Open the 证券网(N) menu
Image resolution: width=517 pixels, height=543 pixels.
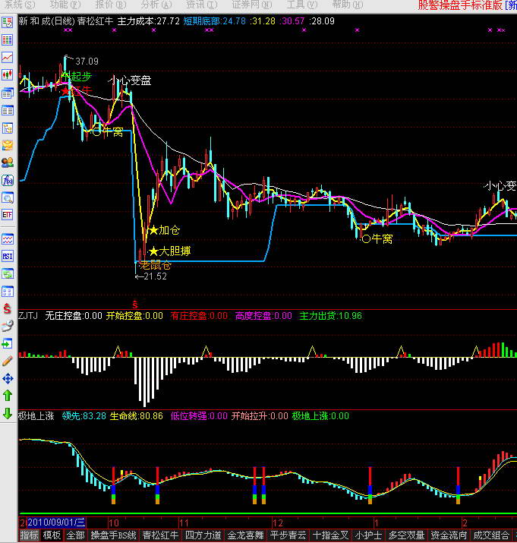point(252,5)
